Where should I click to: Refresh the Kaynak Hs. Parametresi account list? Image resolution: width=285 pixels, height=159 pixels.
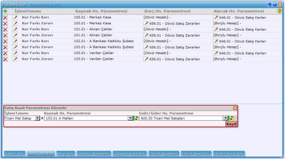pyautogui.click(x=137, y=119)
